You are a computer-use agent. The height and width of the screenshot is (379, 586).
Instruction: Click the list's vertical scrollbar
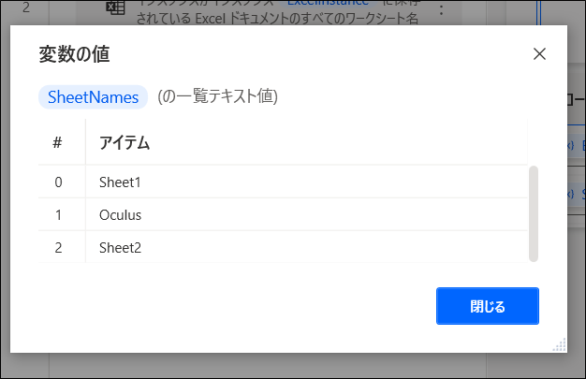(534, 213)
